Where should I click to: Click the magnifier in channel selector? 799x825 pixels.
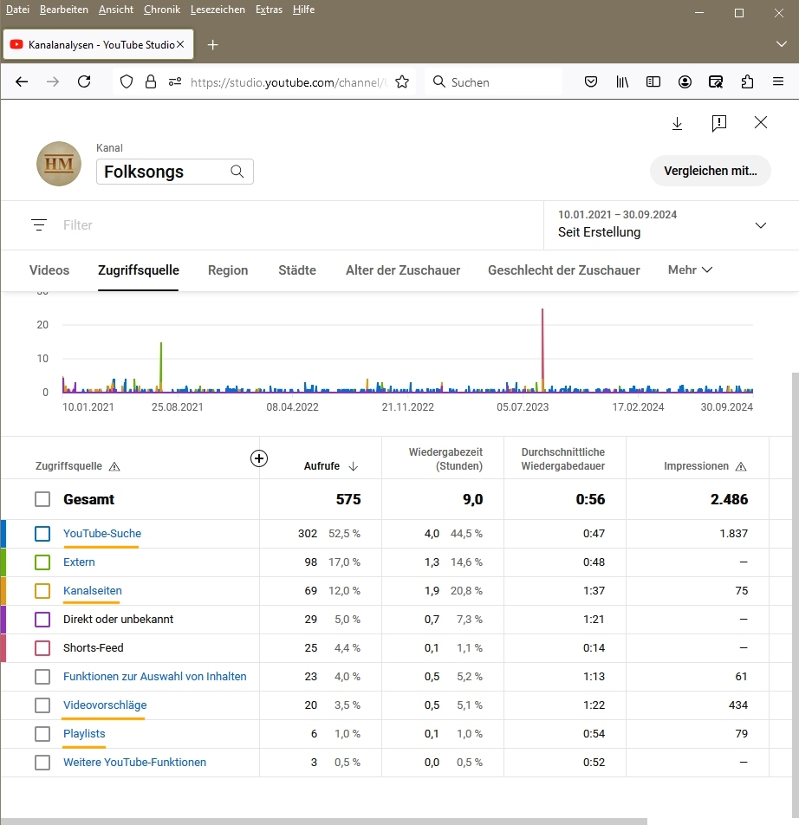[x=237, y=172]
